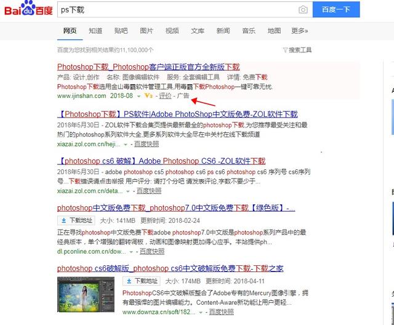
Task: Click 大小: 141MB text
Action: coord(118,220)
